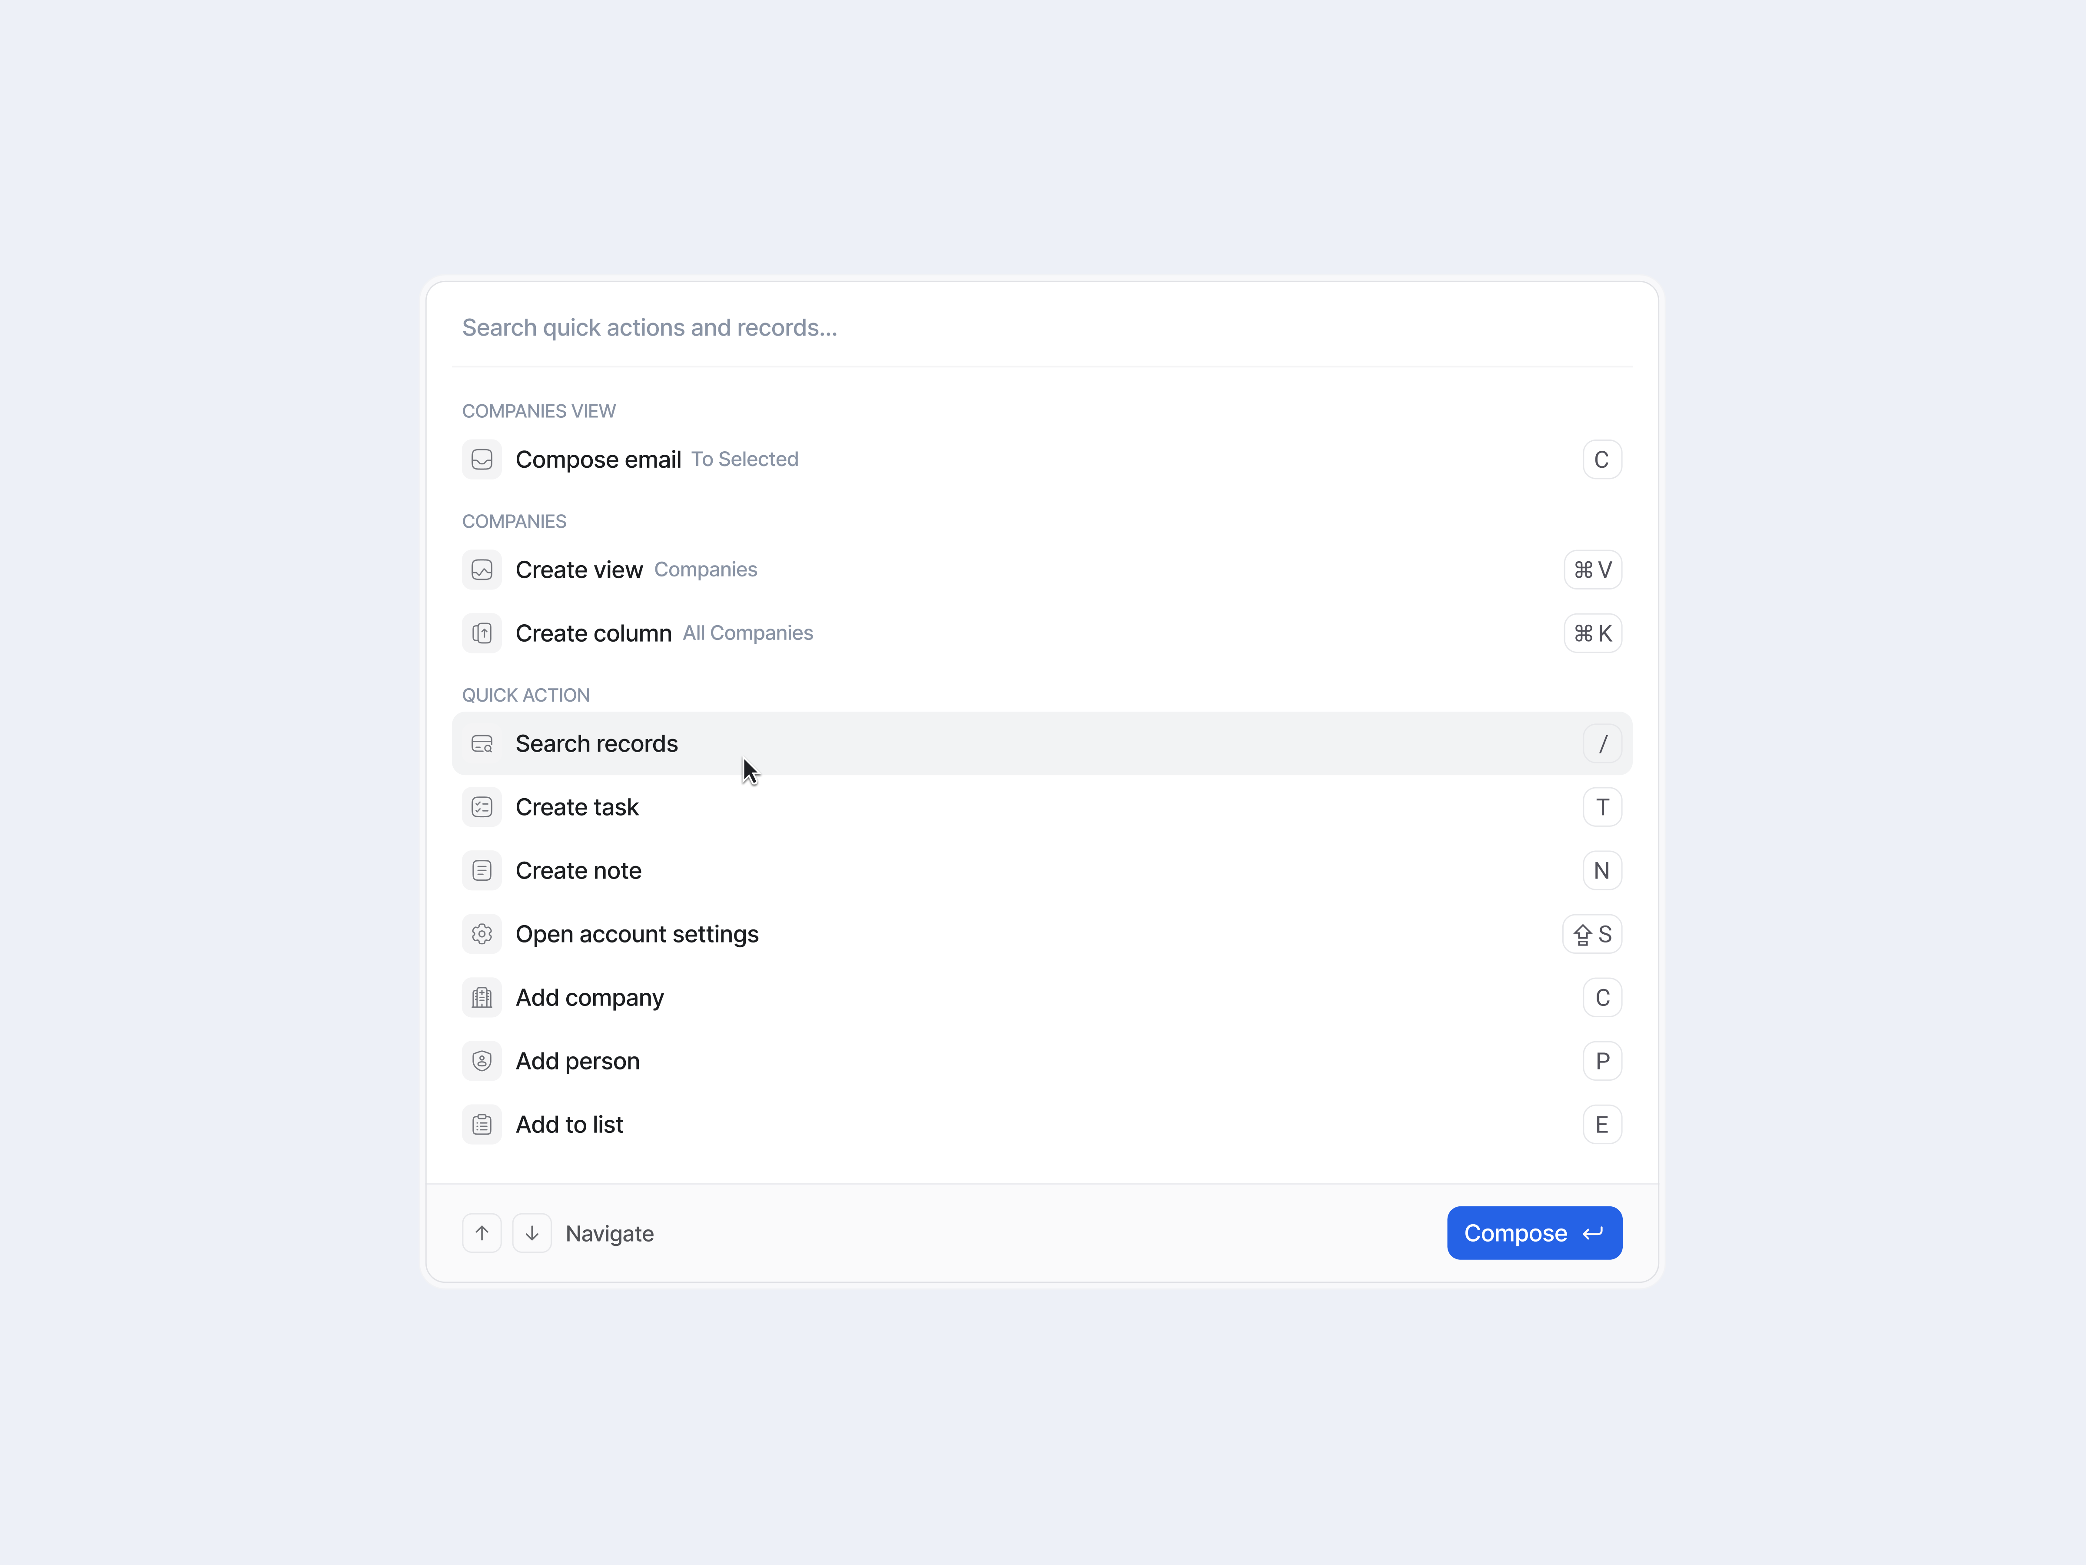Image resolution: width=2086 pixels, height=1565 pixels.
Task: Click the Add company building icon
Action: [x=482, y=997]
